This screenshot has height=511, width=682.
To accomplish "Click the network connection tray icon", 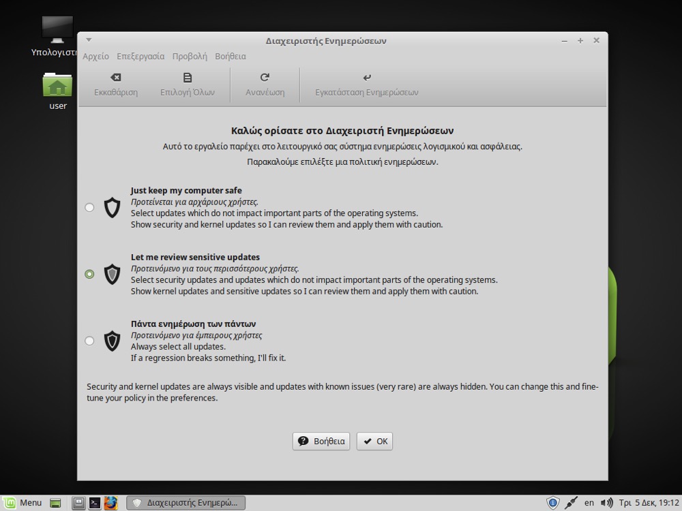I will tap(571, 503).
